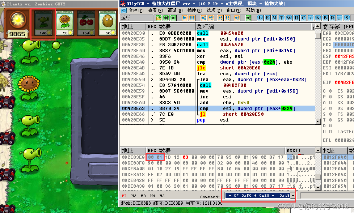354x213 pixels.
Task: Pause execution with the pause toolbar icon
Action: (x=192, y=18)
